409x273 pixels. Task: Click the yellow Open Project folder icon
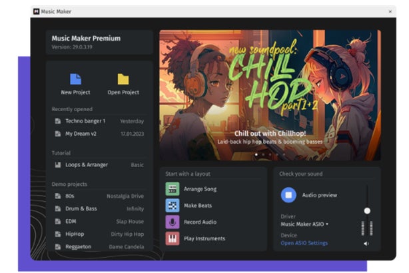click(123, 79)
